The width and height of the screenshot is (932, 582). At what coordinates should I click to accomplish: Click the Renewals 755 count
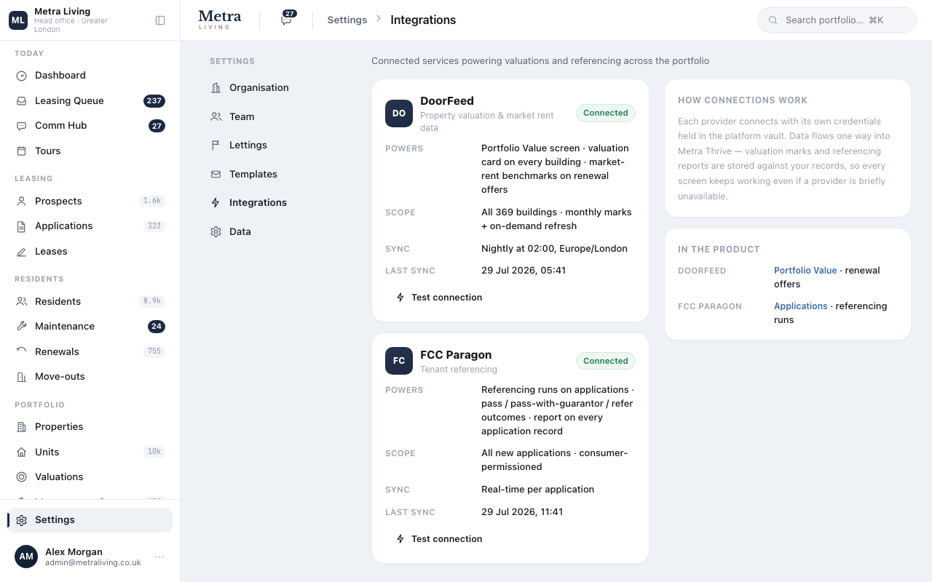154,351
